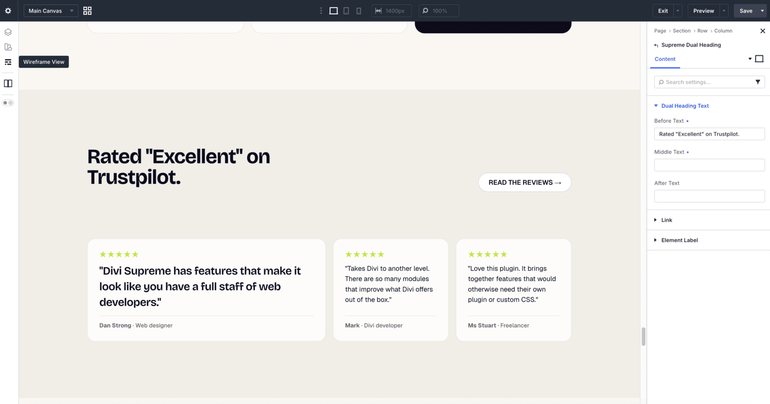Open the canvas grid view icon

pyautogui.click(x=87, y=11)
